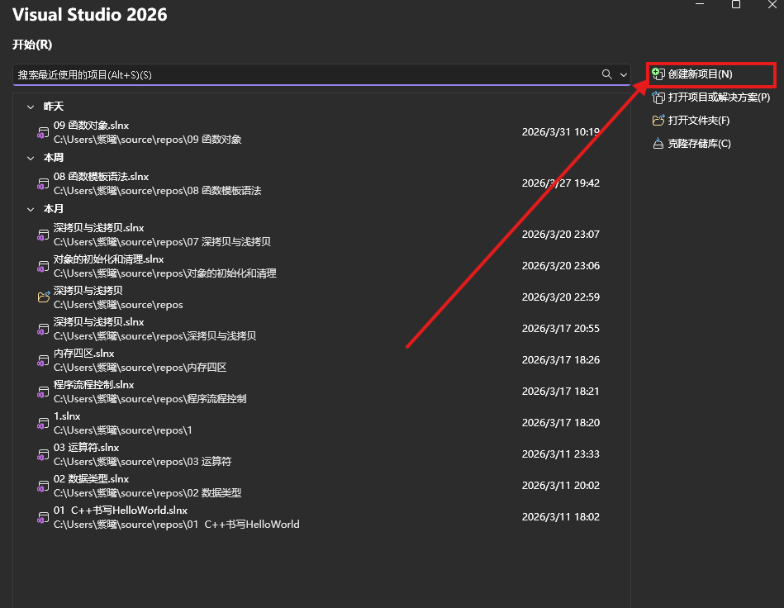Viewport: 784px width, 608px height.
Task: Click the 克隆存储库(C) clone icon
Action: [658, 144]
